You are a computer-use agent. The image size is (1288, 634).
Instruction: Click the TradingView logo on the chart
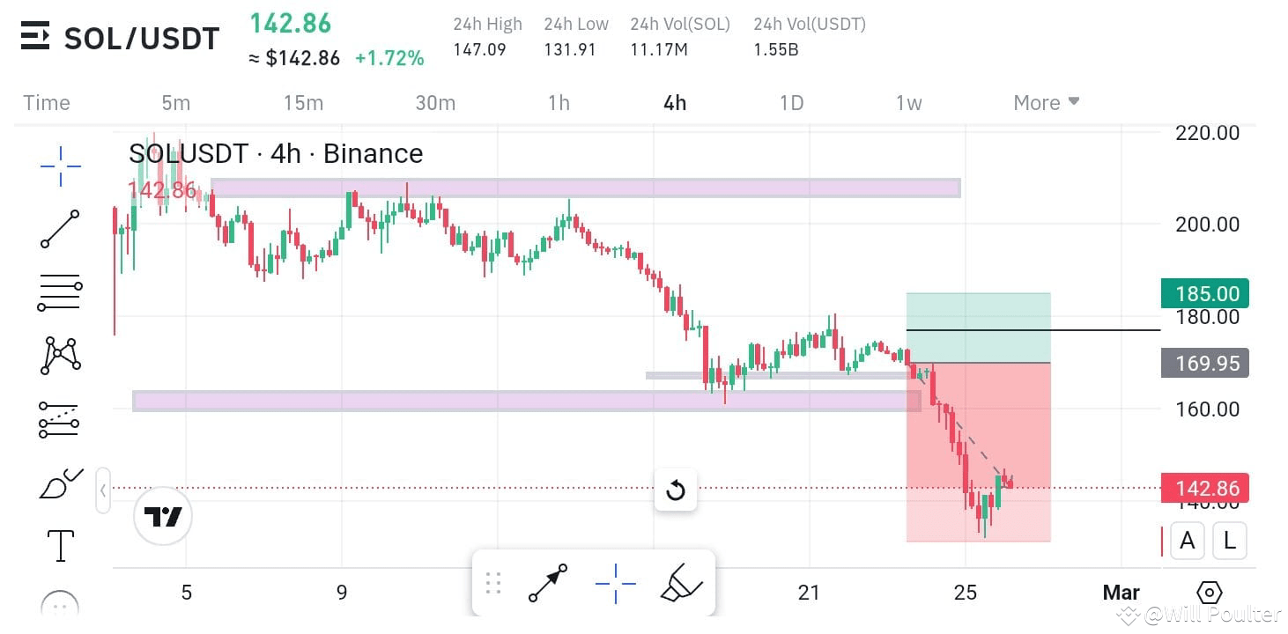click(162, 517)
